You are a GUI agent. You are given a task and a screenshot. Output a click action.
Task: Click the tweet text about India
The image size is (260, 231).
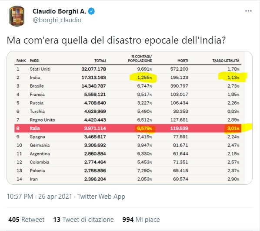pos(116,40)
